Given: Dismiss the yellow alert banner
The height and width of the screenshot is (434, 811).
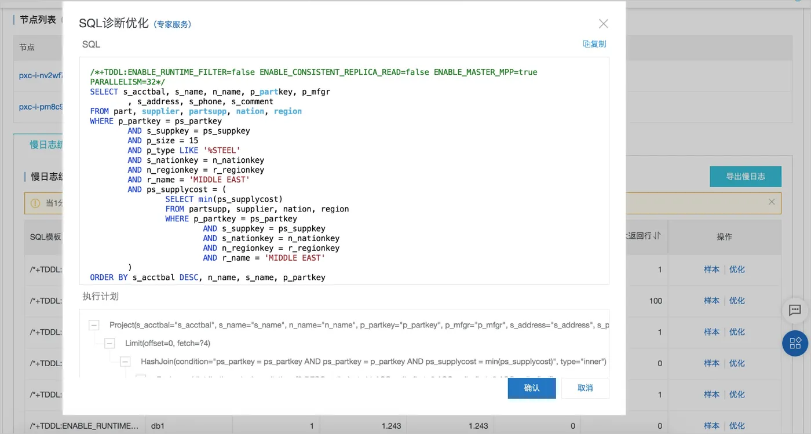Looking at the screenshot, I should tap(772, 202).
